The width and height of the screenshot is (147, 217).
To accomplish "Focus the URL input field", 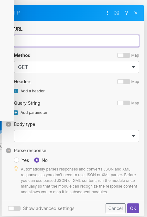I will point(77,41).
